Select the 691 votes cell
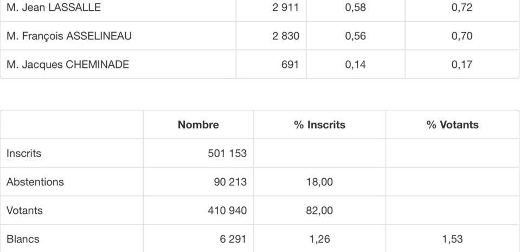 [x=290, y=65]
